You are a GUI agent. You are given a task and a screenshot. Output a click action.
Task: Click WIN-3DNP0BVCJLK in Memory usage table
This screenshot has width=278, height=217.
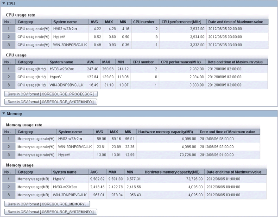click(x=70, y=195)
